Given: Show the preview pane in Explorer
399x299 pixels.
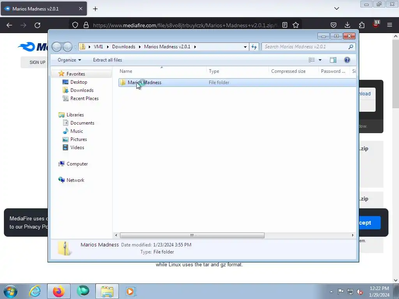Looking at the screenshot, I should [x=333, y=60].
